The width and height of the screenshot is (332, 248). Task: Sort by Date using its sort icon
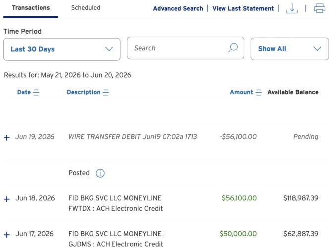pos(36,92)
